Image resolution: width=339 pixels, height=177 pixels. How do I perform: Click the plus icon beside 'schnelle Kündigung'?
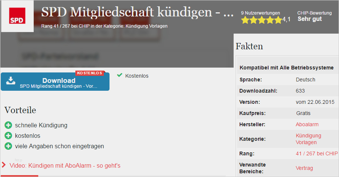pos(8,125)
